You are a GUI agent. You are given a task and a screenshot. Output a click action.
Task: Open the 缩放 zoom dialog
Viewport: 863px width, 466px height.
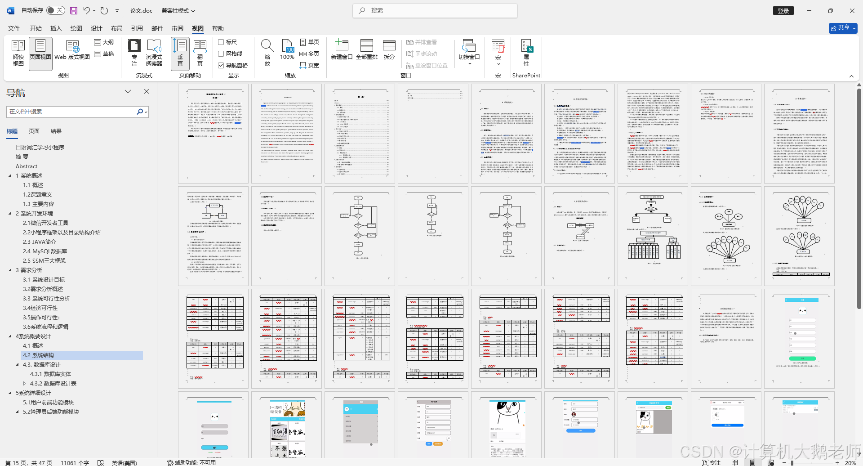tap(267, 53)
